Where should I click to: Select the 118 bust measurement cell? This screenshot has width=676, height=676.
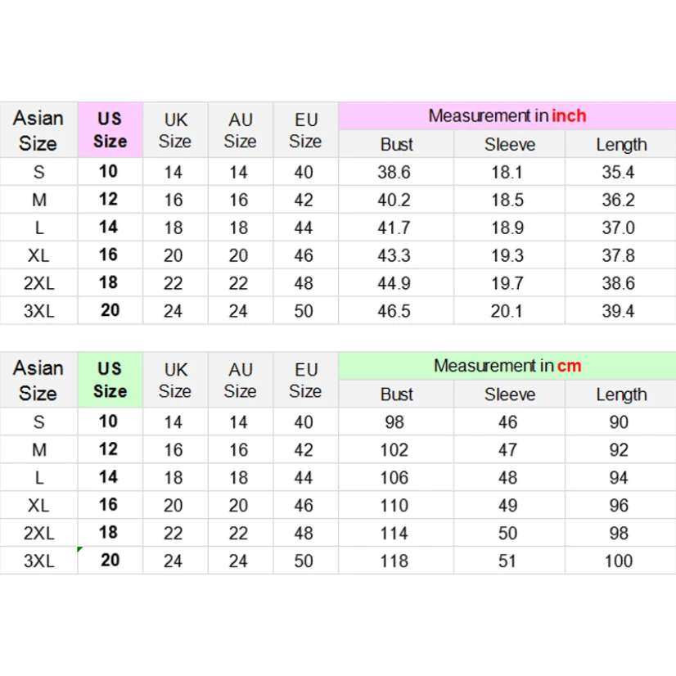(x=394, y=561)
